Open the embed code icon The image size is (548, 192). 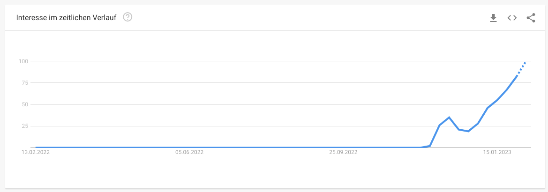coord(512,18)
